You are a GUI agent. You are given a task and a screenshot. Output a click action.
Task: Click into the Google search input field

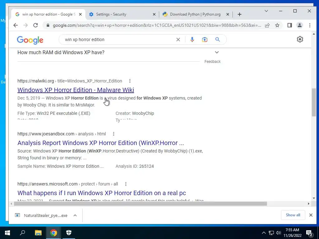point(119,40)
